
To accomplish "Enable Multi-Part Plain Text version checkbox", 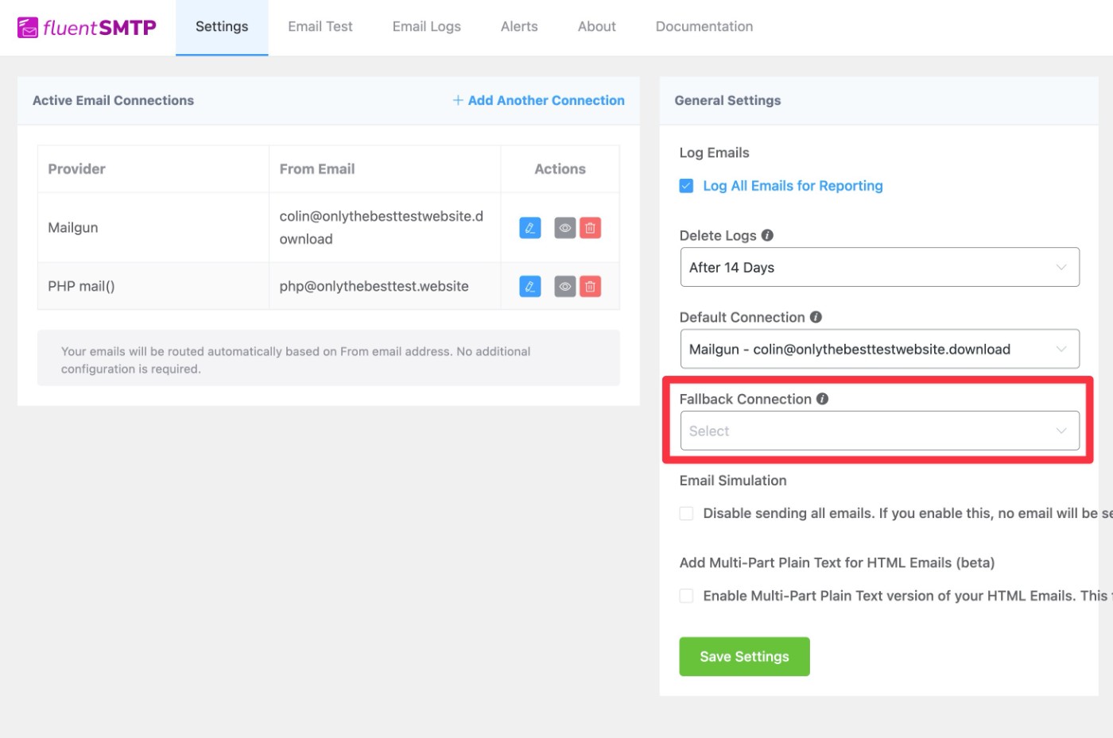I will pos(686,596).
